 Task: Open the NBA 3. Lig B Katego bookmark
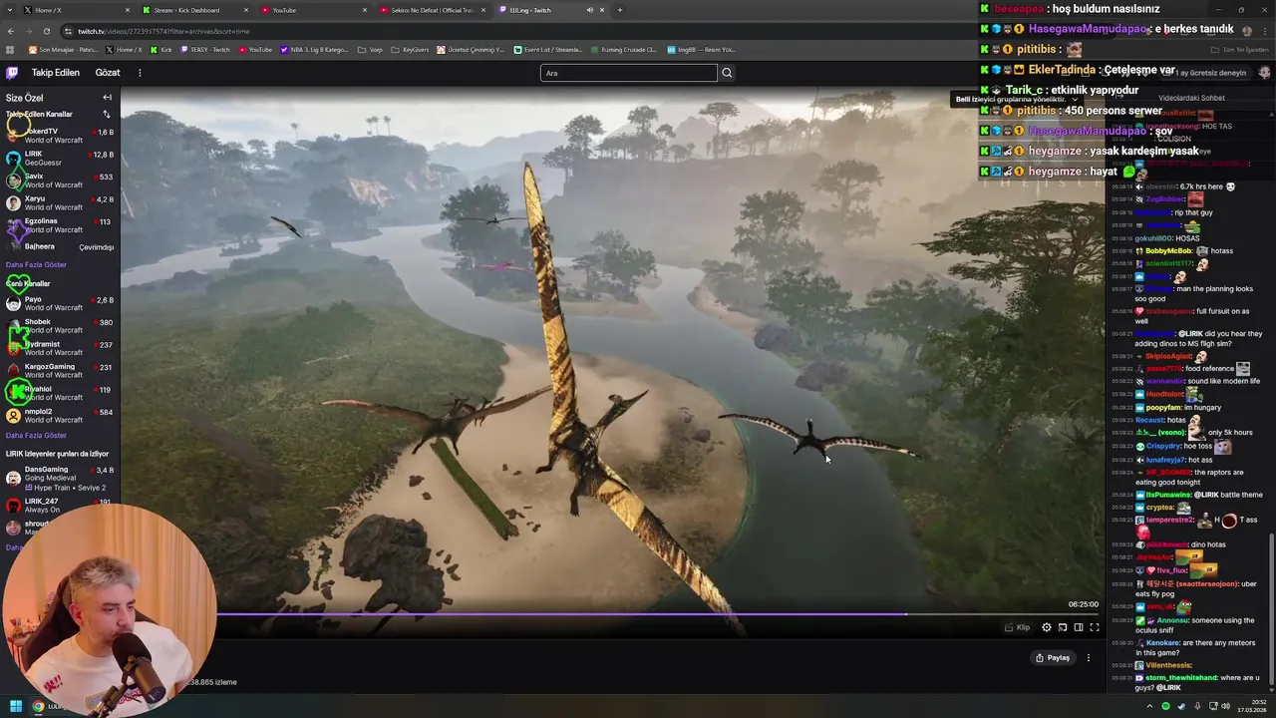(315, 50)
